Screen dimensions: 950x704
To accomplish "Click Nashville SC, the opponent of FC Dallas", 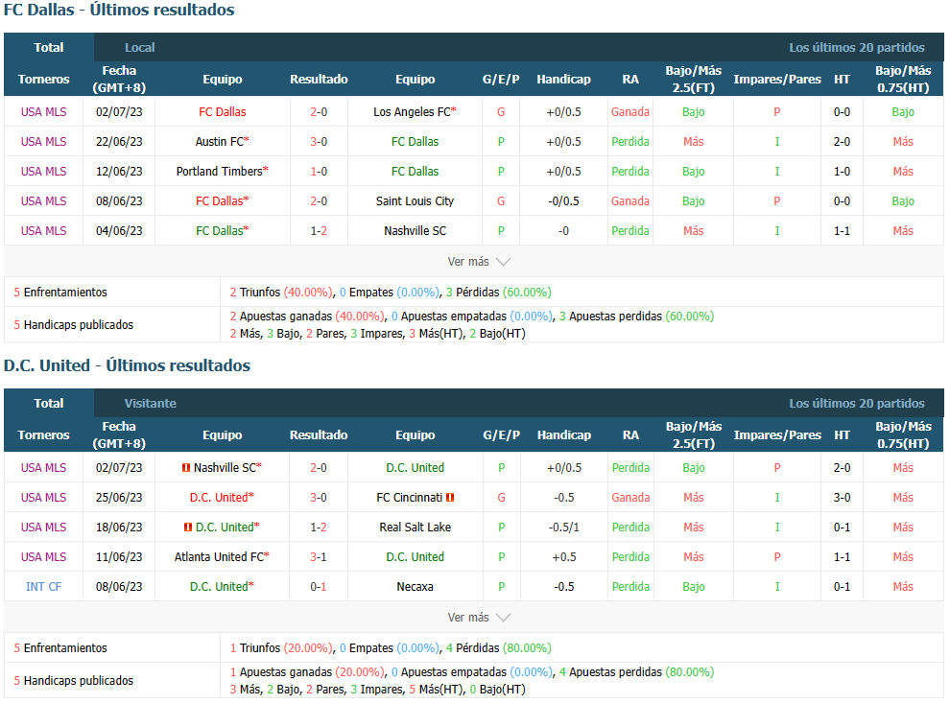I will pos(415,230).
